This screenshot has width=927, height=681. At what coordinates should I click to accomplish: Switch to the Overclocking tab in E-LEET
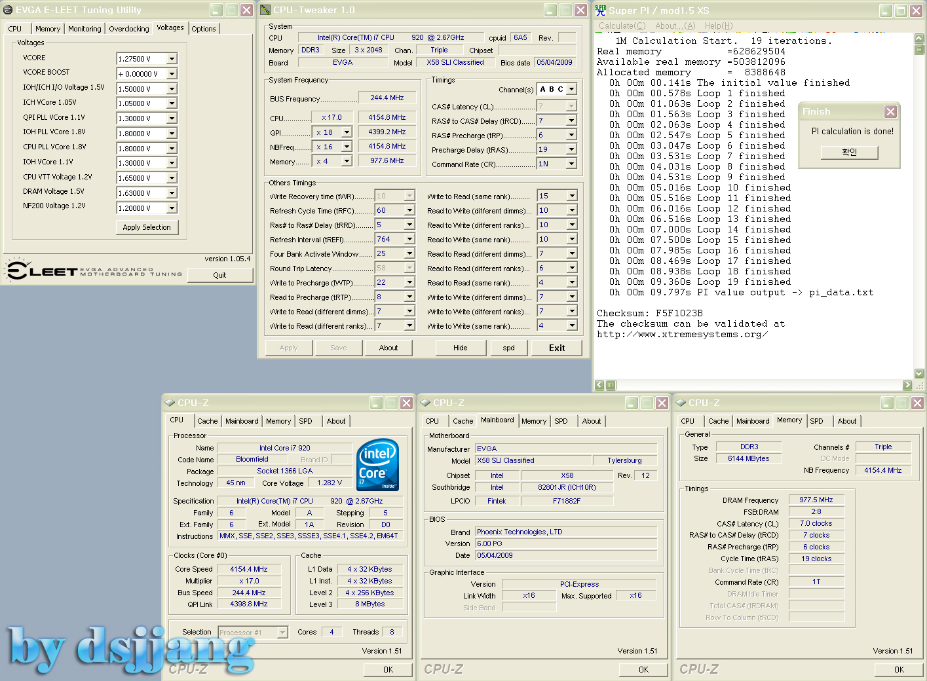128,29
